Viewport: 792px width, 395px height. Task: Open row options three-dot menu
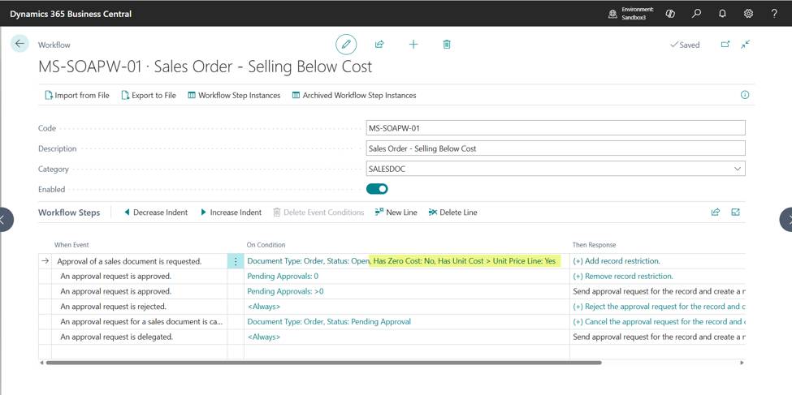coord(236,261)
